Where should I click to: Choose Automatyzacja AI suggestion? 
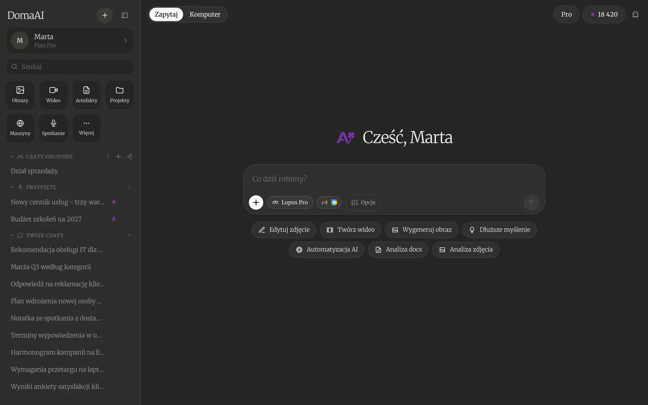point(326,249)
